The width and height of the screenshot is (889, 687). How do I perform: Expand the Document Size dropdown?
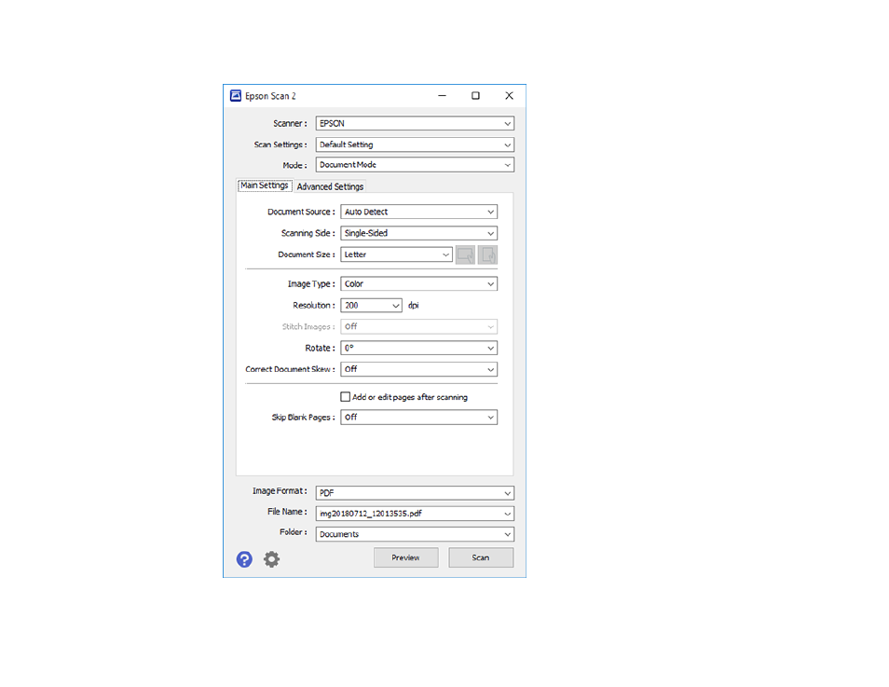396,254
